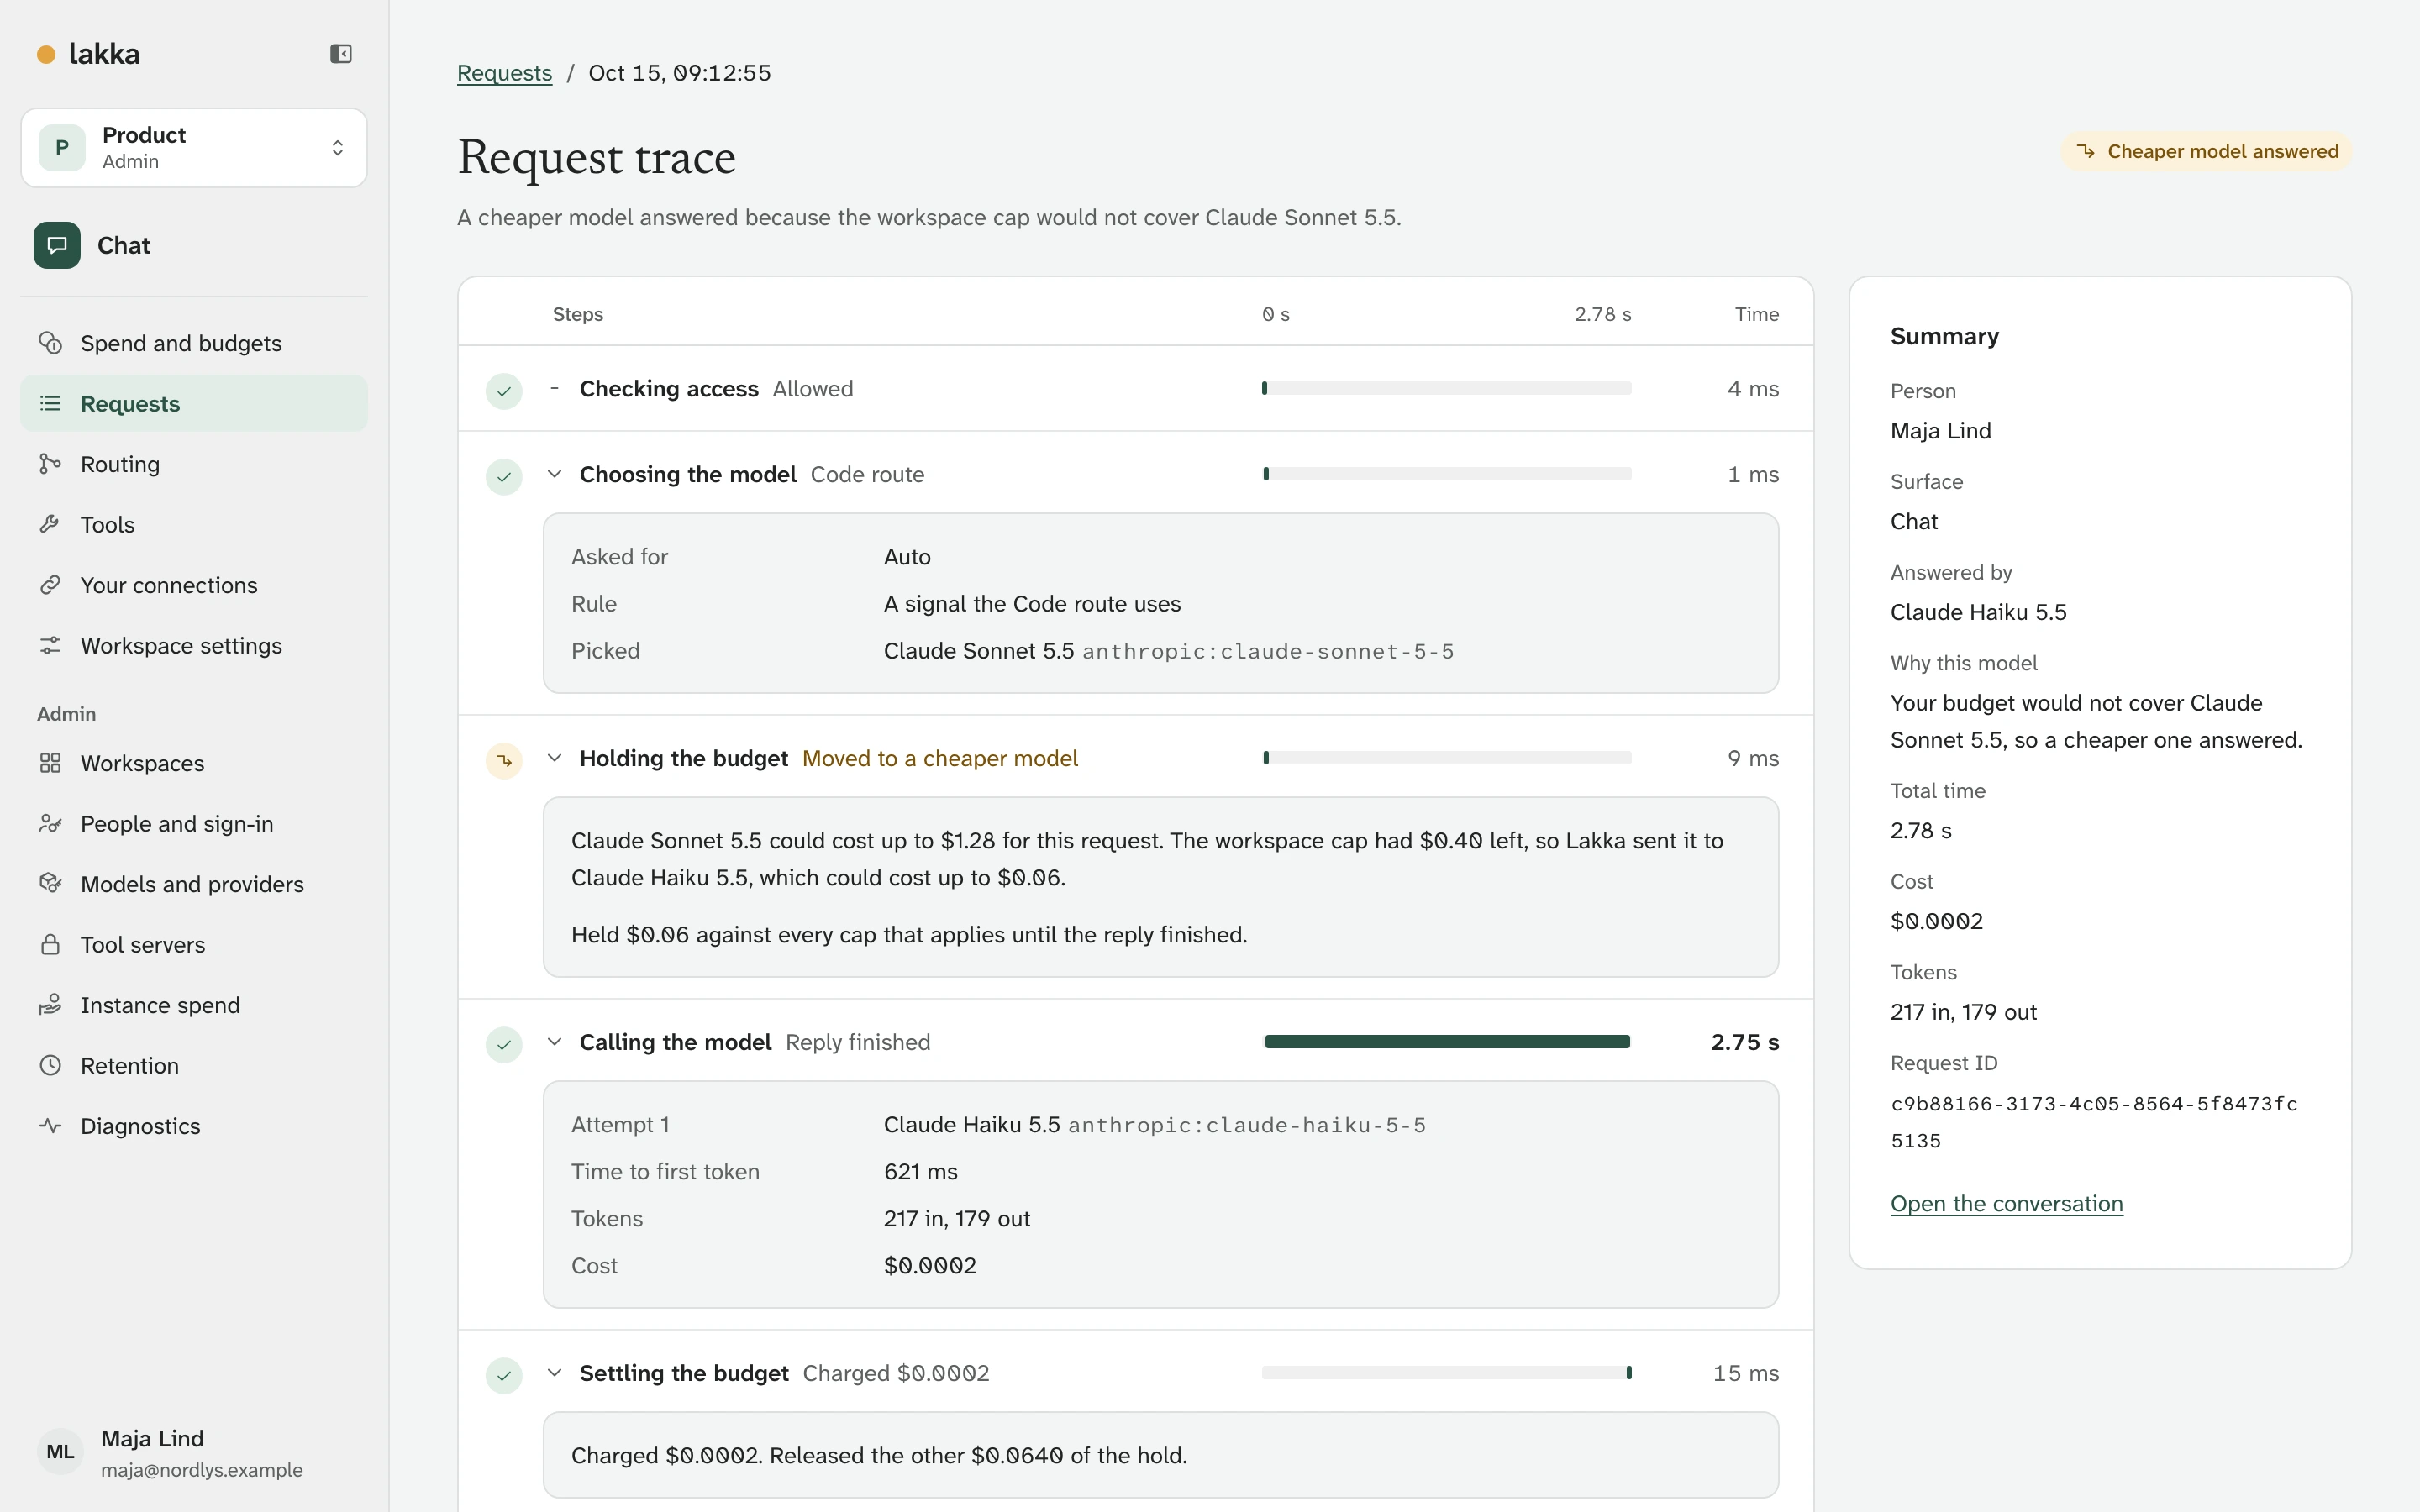The height and width of the screenshot is (1512, 2420).
Task: Click the Settling the budget timing bar
Action: click(x=1447, y=1373)
